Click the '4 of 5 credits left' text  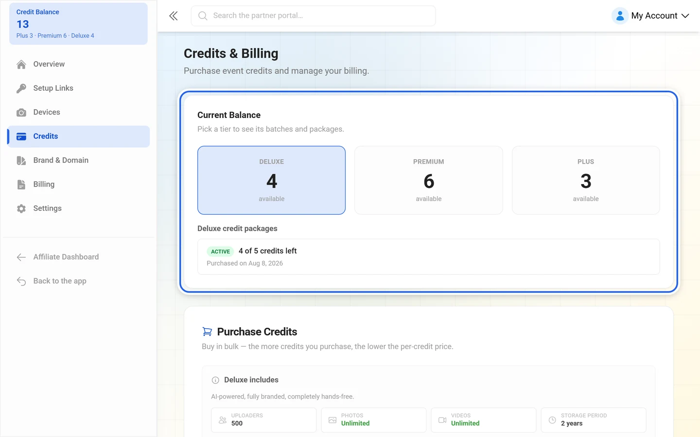pos(268,251)
